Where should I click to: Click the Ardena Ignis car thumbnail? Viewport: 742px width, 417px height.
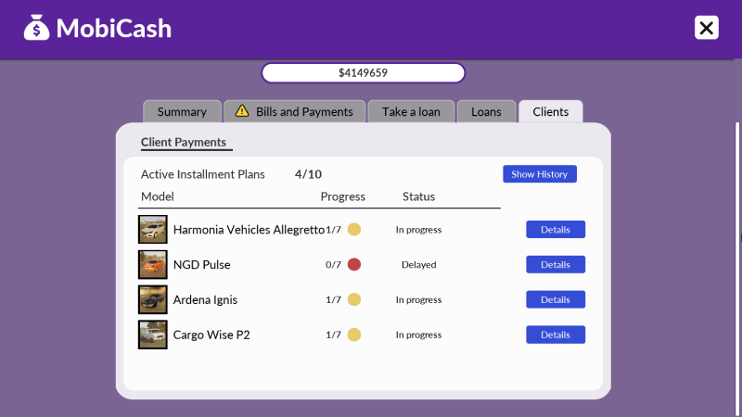coord(152,299)
